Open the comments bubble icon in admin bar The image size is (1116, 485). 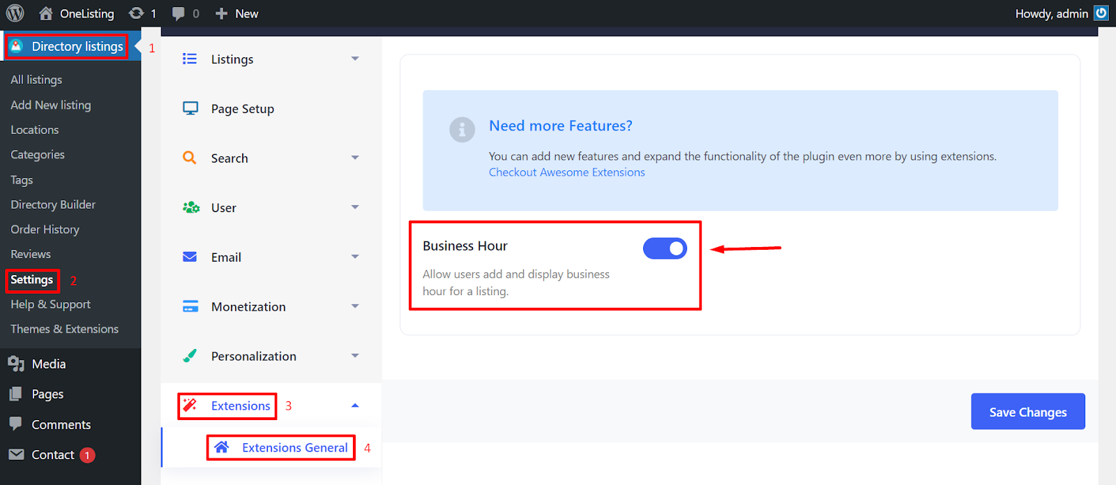[179, 14]
